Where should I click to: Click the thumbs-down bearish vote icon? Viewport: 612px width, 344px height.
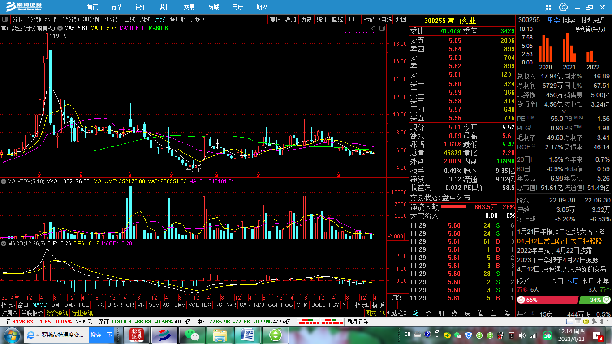(x=606, y=300)
